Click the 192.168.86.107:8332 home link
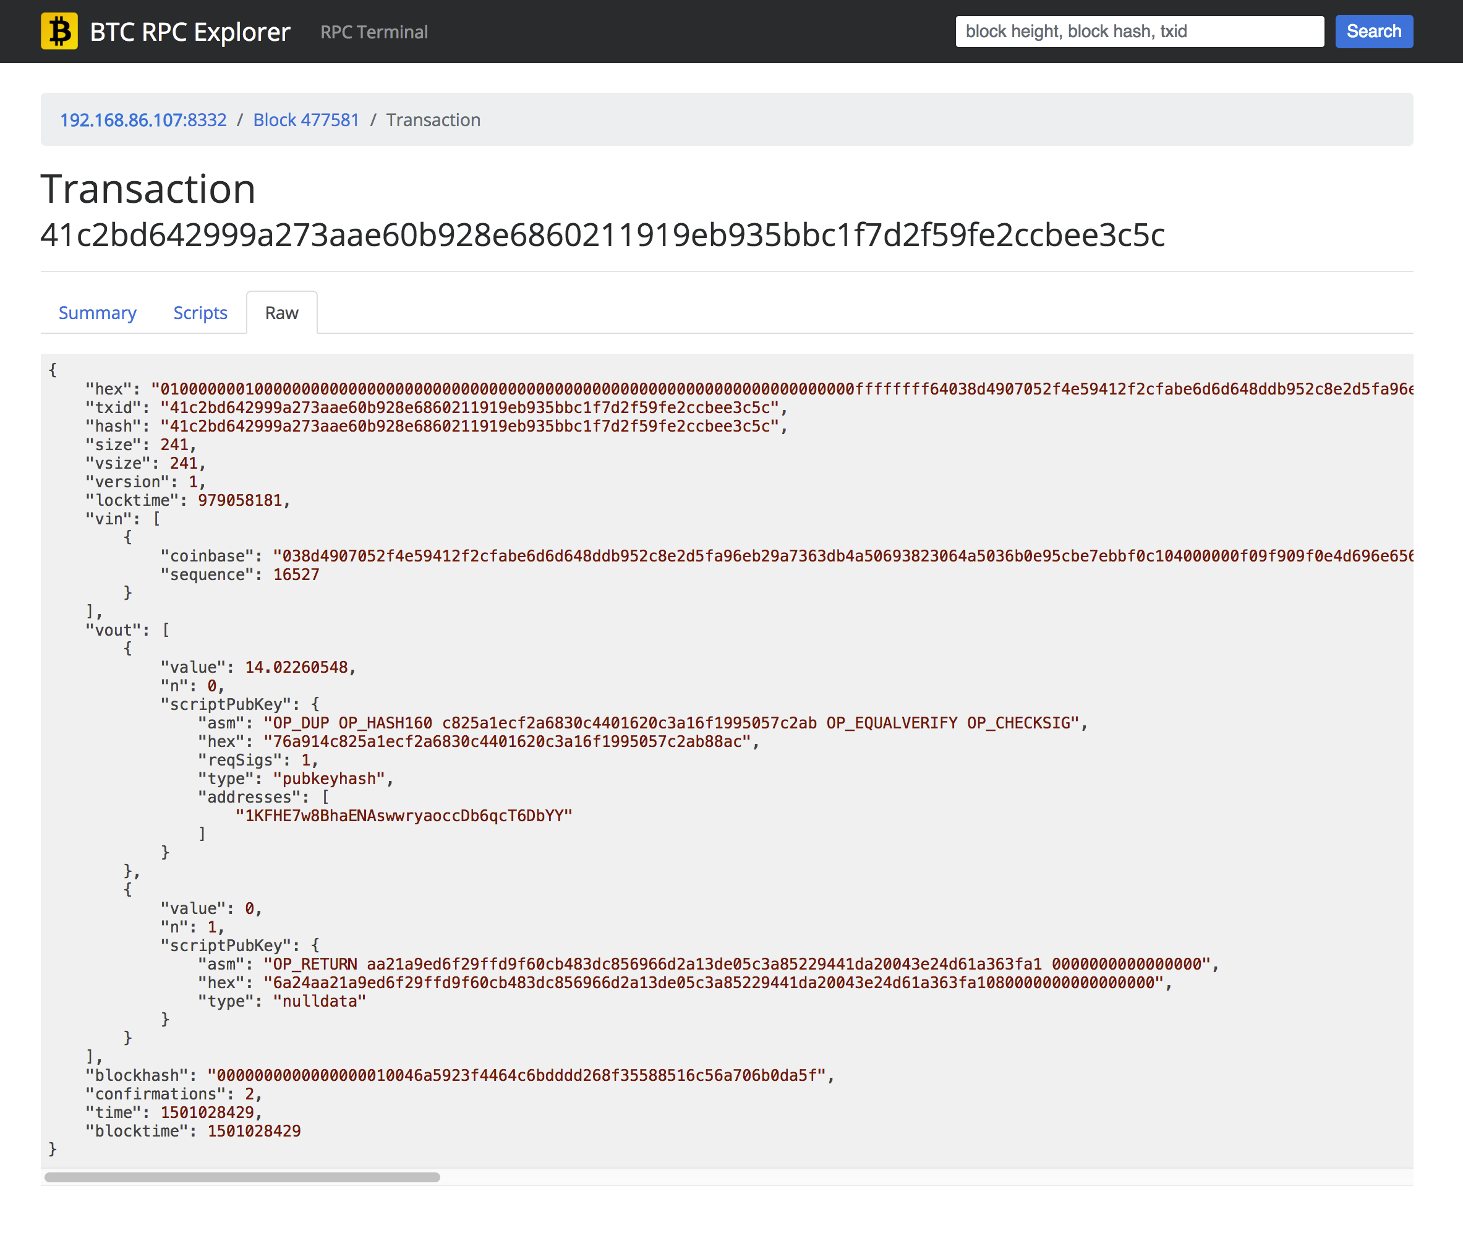Image resolution: width=1463 pixels, height=1233 pixels. coord(143,119)
